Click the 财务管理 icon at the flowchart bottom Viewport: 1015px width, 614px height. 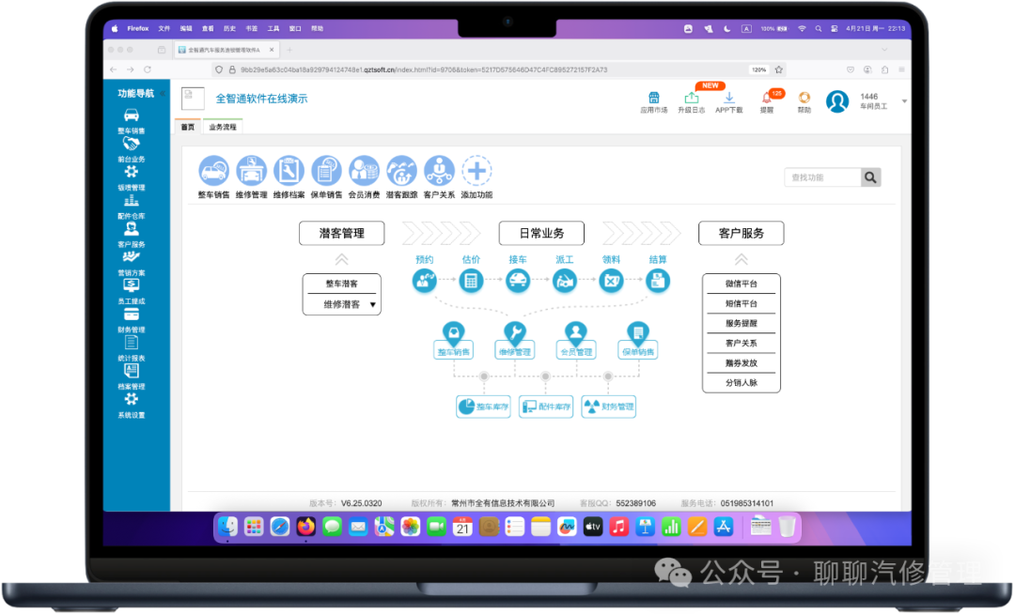pos(609,406)
